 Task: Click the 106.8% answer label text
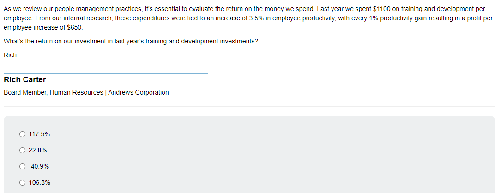click(39, 183)
